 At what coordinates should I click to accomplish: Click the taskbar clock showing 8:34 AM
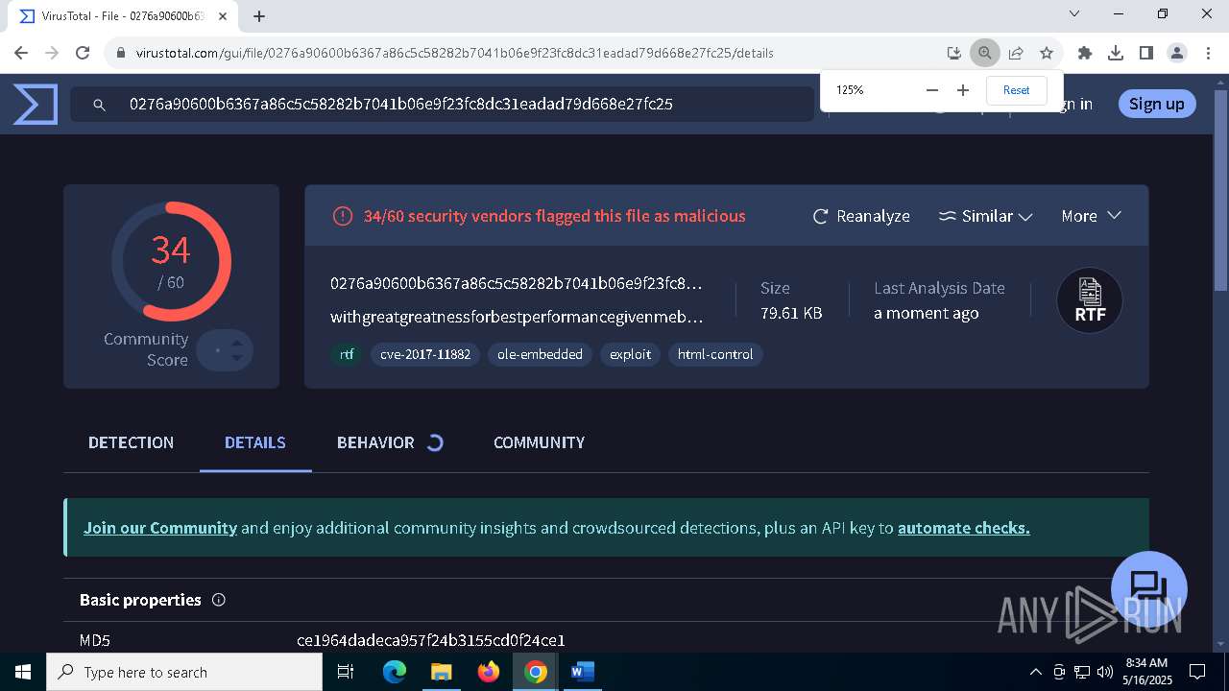pos(1146,672)
